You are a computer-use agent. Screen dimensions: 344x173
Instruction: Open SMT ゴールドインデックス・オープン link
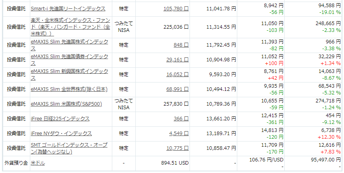[x=69, y=148]
